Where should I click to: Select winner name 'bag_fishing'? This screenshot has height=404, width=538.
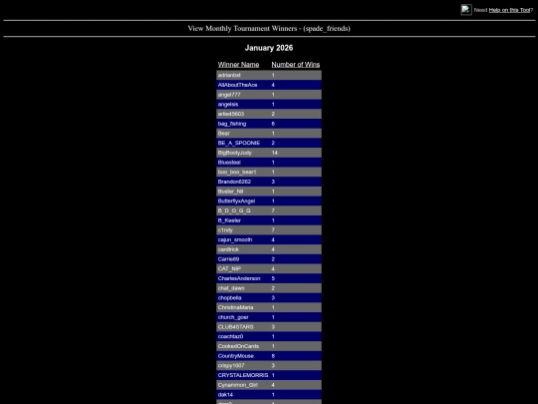point(232,124)
